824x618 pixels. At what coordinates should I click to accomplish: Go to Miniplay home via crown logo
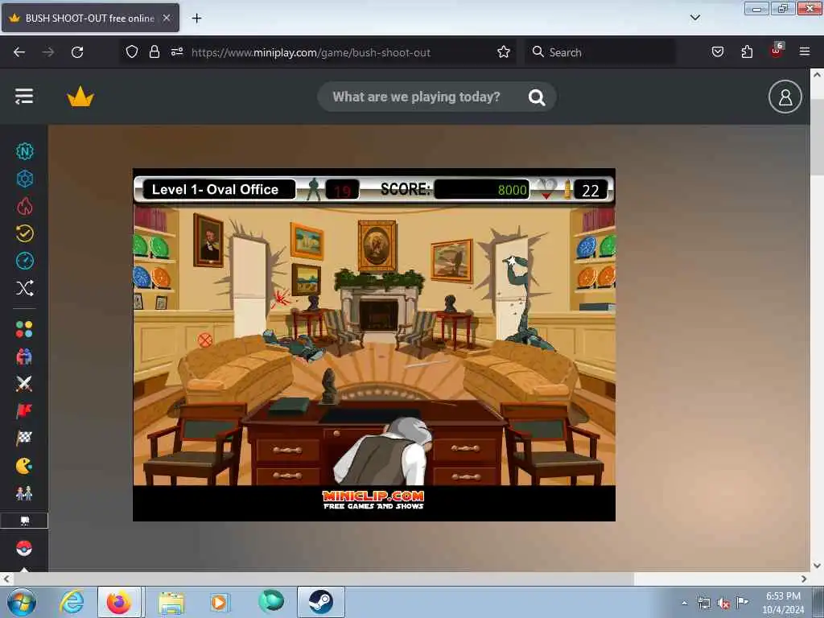pyautogui.click(x=80, y=97)
